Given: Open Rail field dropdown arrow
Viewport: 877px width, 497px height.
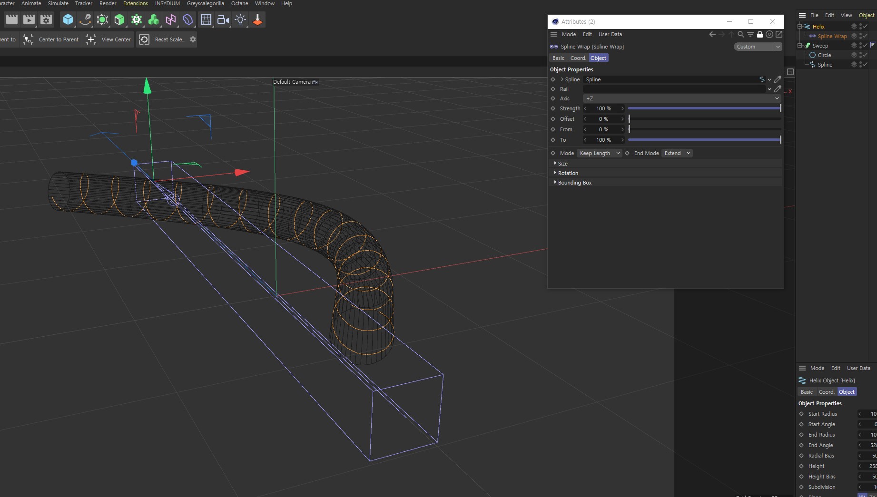Looking at the screenshot, I should click(769, 89).
